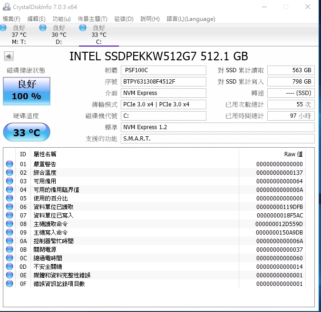Click the drive letter field C:
The width and height of the screenshot is (321, 312).
tap(164, 116)
